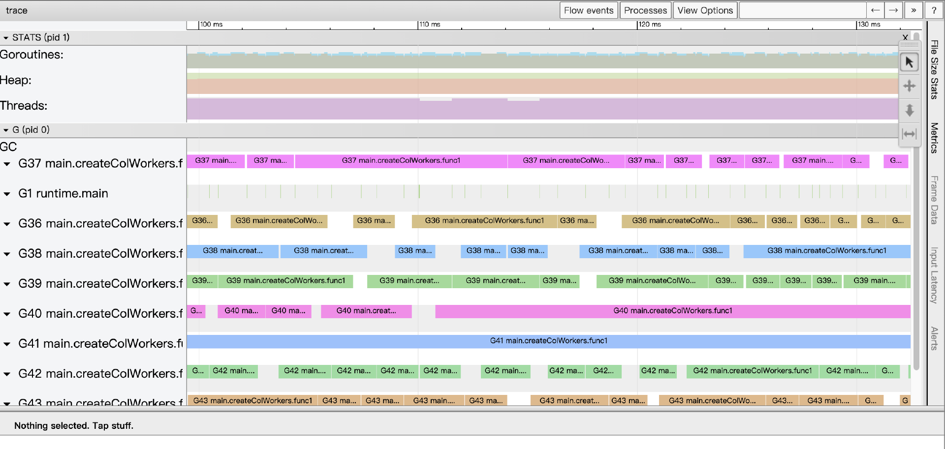Screen dimensions: 945x449
Task: Select the long G41 main.createColWorkers.func1 slice
Action: coord(548,341)
